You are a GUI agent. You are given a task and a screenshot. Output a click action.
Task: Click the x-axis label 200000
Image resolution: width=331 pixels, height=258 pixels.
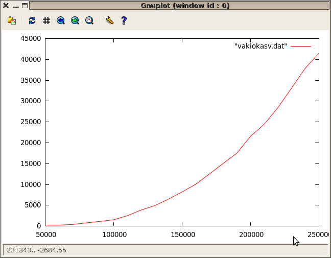tap(251, 234)
